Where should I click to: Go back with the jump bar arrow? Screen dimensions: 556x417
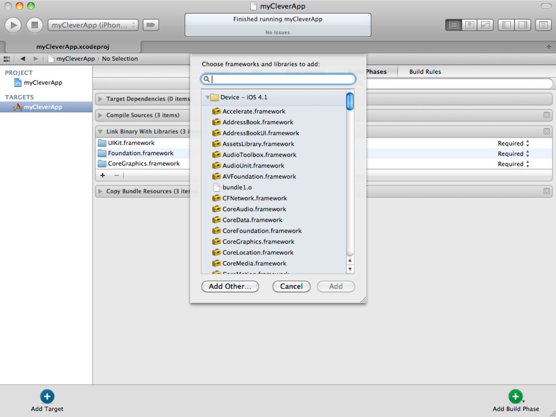pos(23,59)
